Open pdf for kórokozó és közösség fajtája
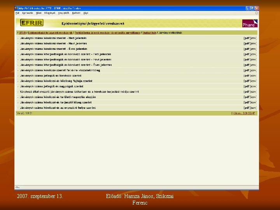Viewport: 280px width, 210px height. point(247,81)
